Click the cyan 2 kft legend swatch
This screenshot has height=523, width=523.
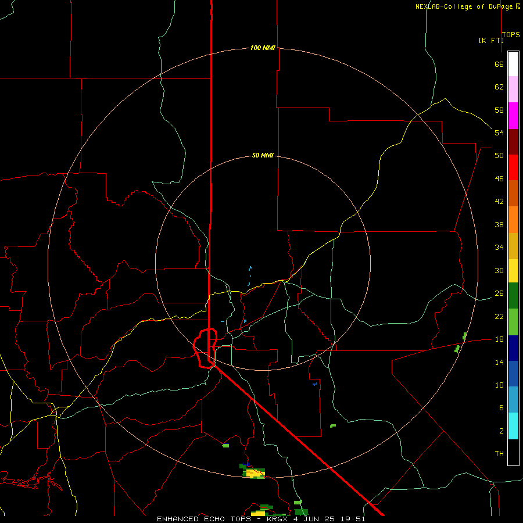(x=513, y=426)
